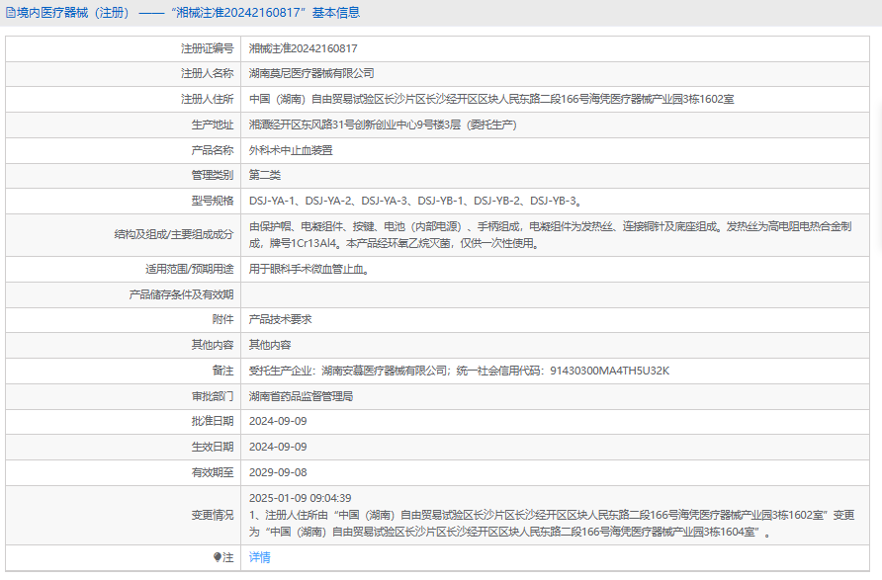Click the 备注 entrusted manufacturer text

coord(459,371)
